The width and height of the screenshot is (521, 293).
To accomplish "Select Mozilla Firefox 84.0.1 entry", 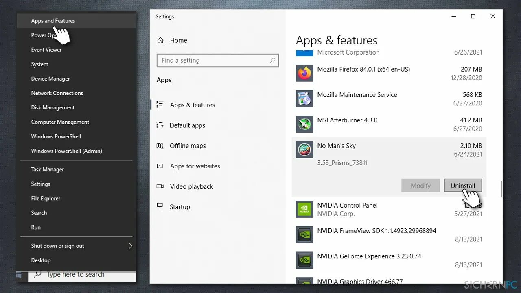I will point(389,74).
